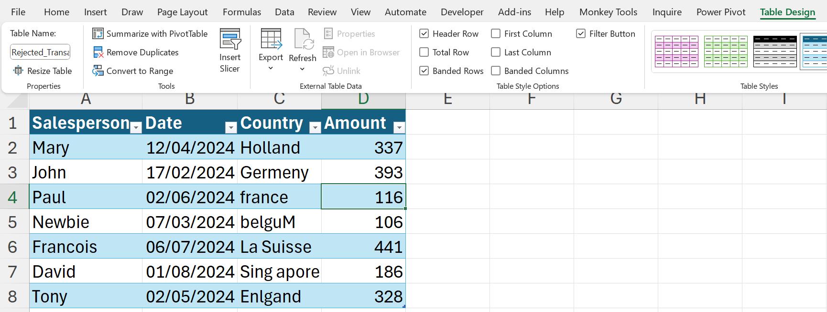
Task: Click the Select All corner triangle
Action: (x=17, y=100)
